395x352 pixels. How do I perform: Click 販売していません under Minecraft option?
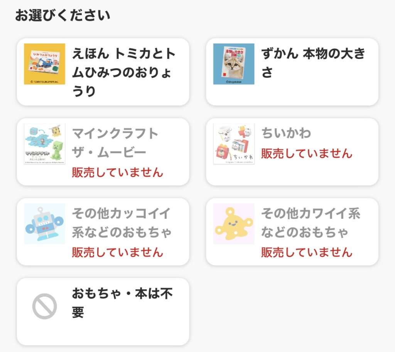(117, 173)
